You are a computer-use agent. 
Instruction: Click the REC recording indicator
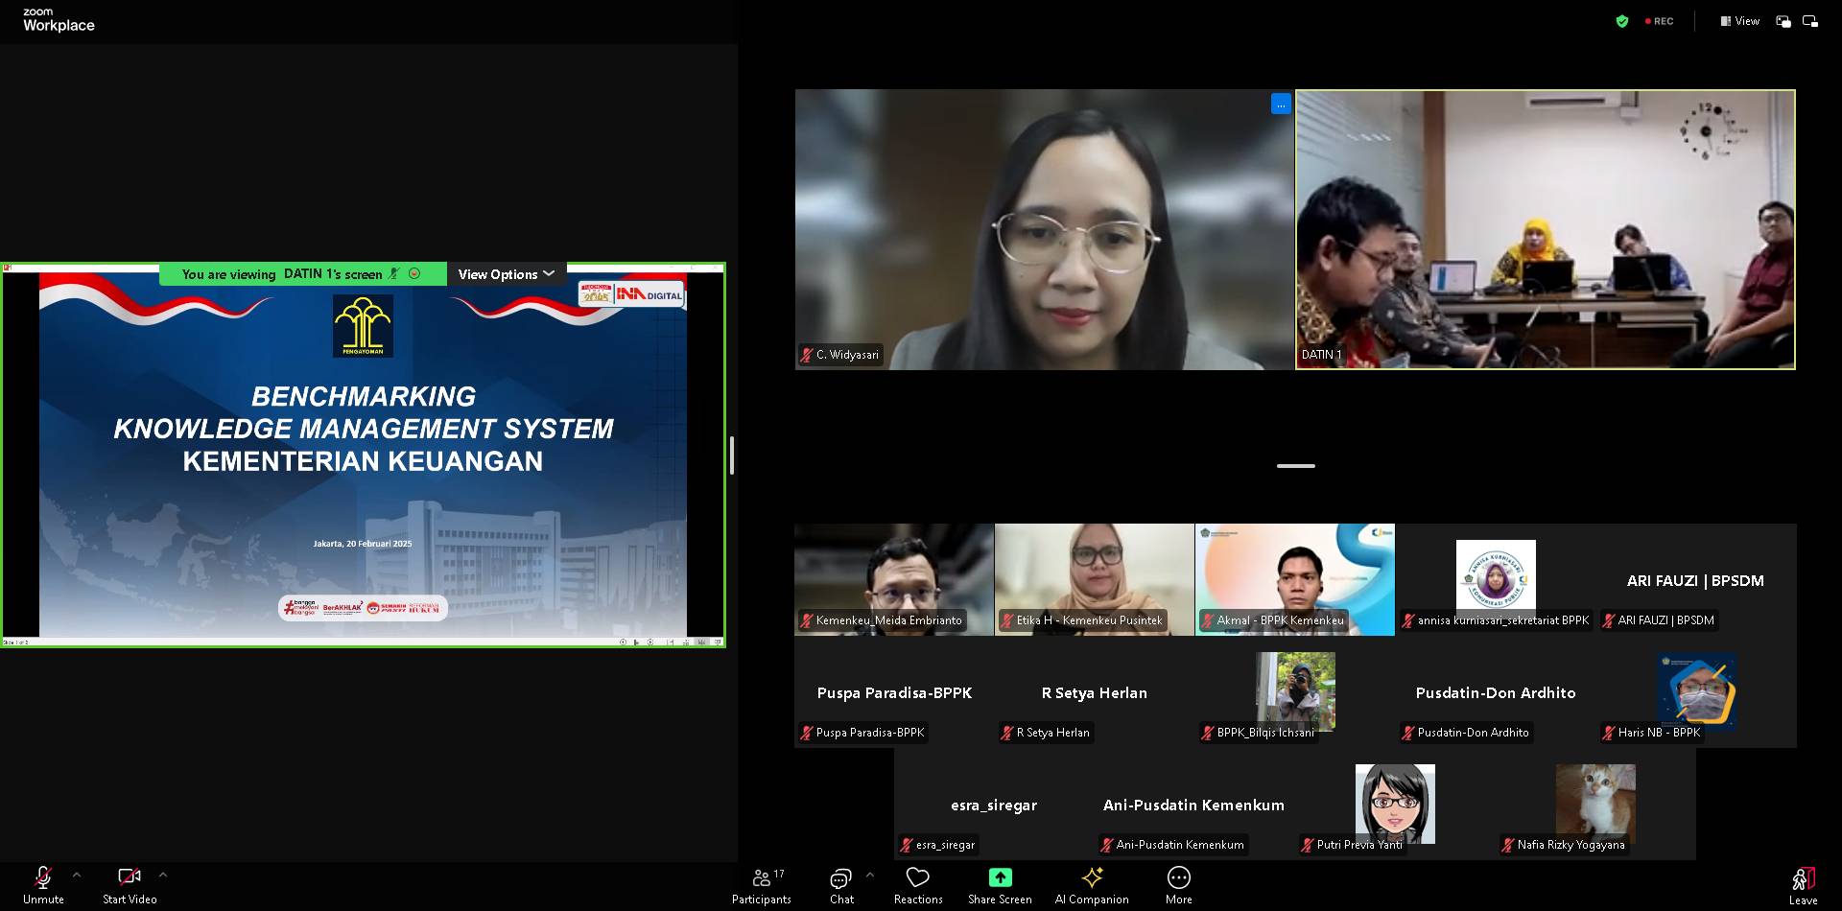pyautogui.click(x=1659, y=21)
